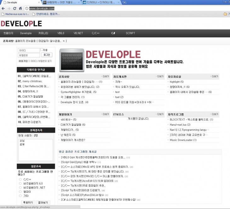This screenshot has height=209, width=230.
Task: Choose 델파이 radio button in the poll
Action: 20,191
